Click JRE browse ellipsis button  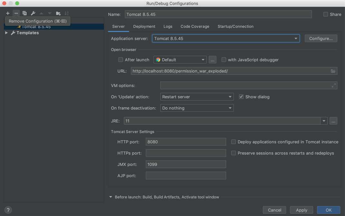333,121
